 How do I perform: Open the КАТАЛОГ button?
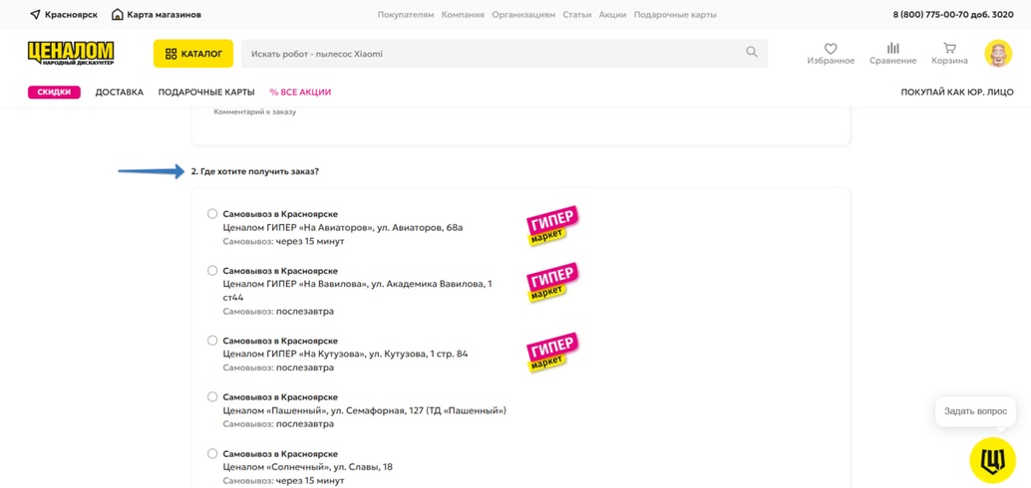pyautogui.click(x=193, y=53)
